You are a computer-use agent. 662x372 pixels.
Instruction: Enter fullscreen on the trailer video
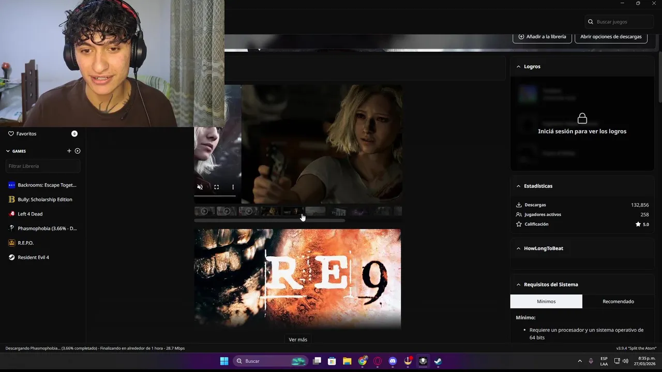tap(217, 187)
